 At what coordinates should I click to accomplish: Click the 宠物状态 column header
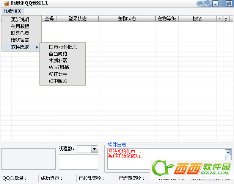[x=127, y=19]
